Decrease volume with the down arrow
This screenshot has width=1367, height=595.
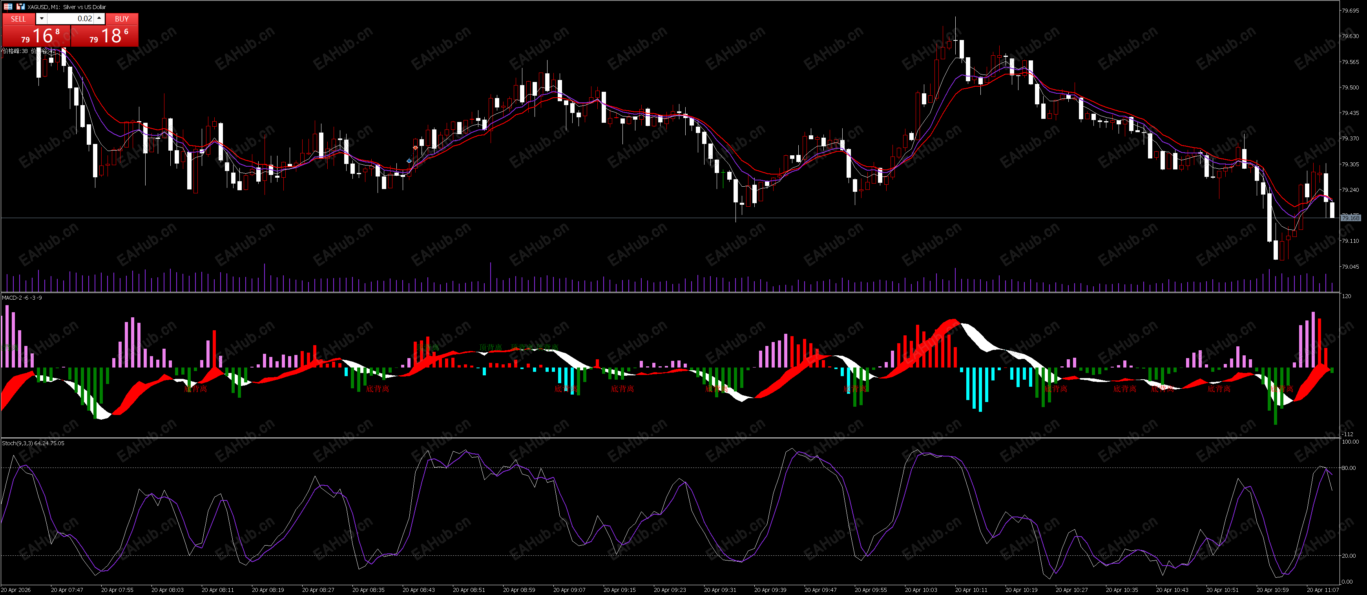click(41, 18)
